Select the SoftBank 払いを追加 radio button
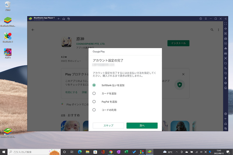The image size is (233, 155). (94, 85)
